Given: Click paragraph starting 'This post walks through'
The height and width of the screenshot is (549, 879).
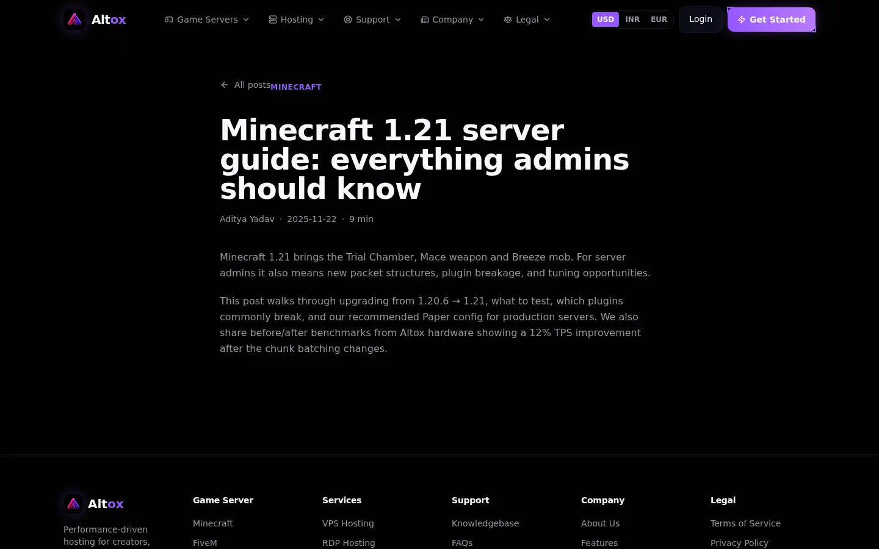Looking at the screenshot, I should (x=430, y=325).
